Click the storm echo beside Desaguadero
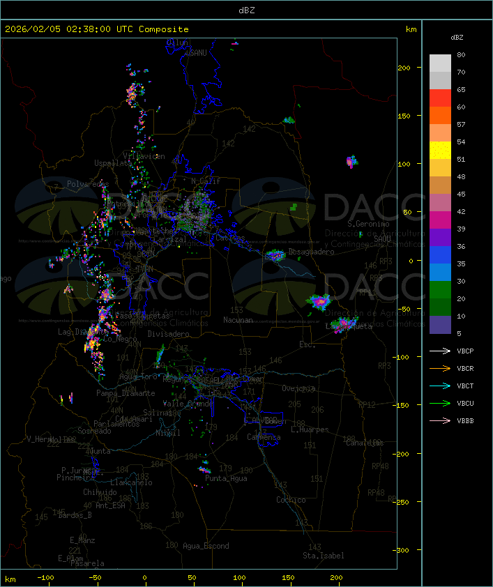The image size is (493, 587). (x=276, y=255)
